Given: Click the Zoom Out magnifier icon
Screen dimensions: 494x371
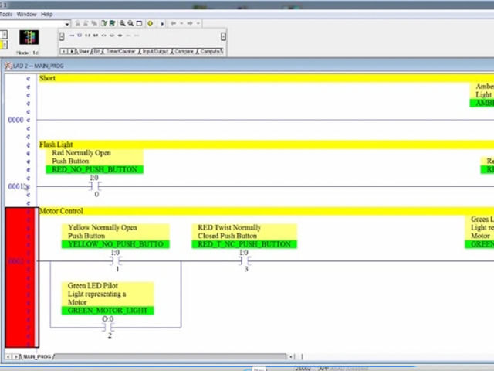Looking at the screenshot, I should (x=130, y=23).
